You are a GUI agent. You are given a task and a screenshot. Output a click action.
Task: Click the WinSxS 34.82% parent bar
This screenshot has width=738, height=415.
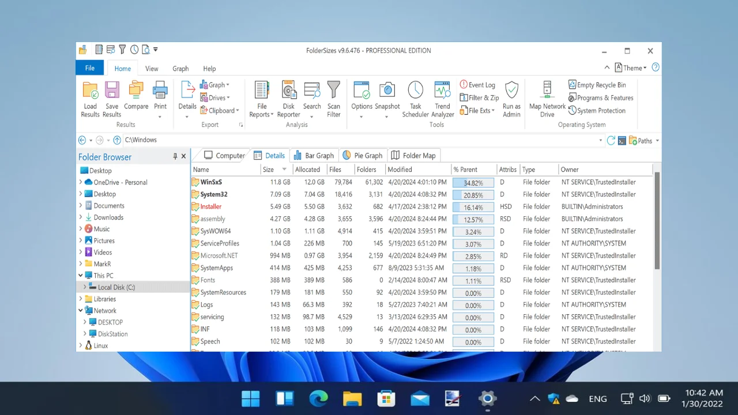(473, 183)
